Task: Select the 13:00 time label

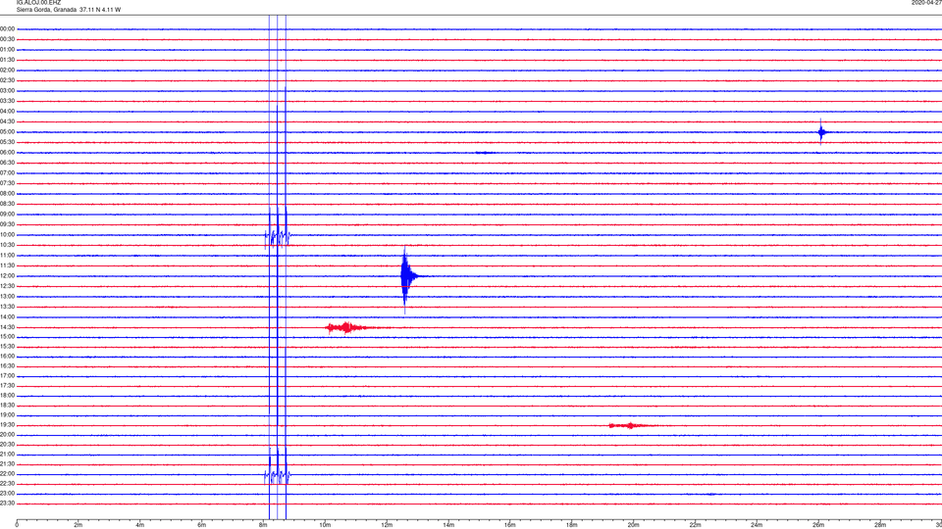Action: click(x=7, y=296)
